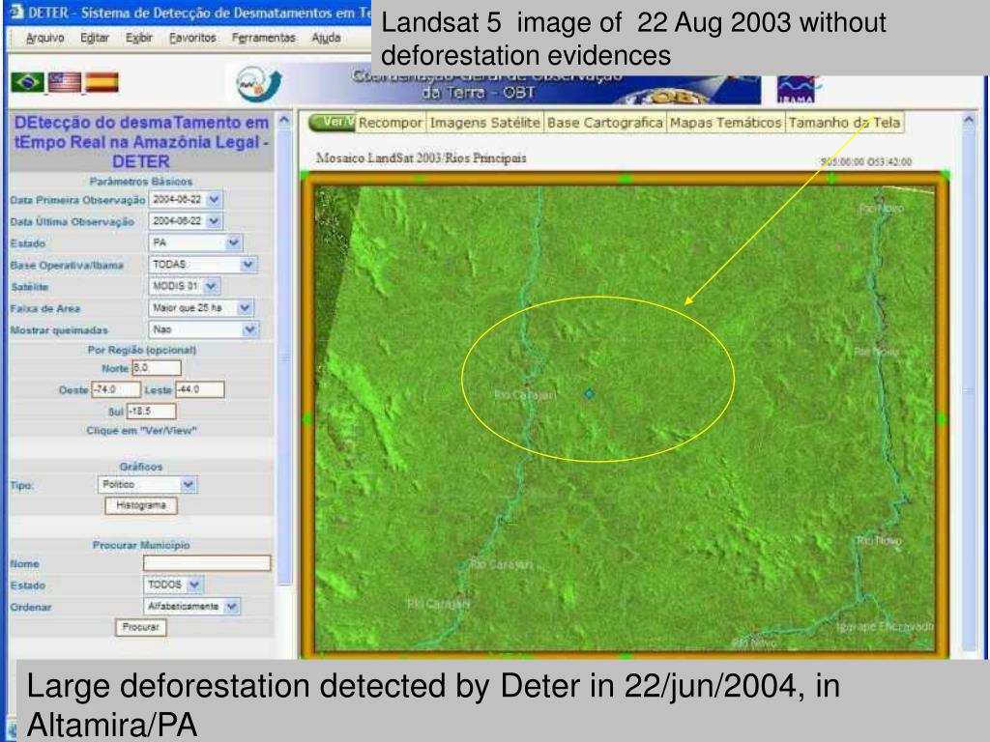The height and width of the screenshot is (742, 990).
Task: Click the blue diamond marker on the map
Action: pos(589,394)
